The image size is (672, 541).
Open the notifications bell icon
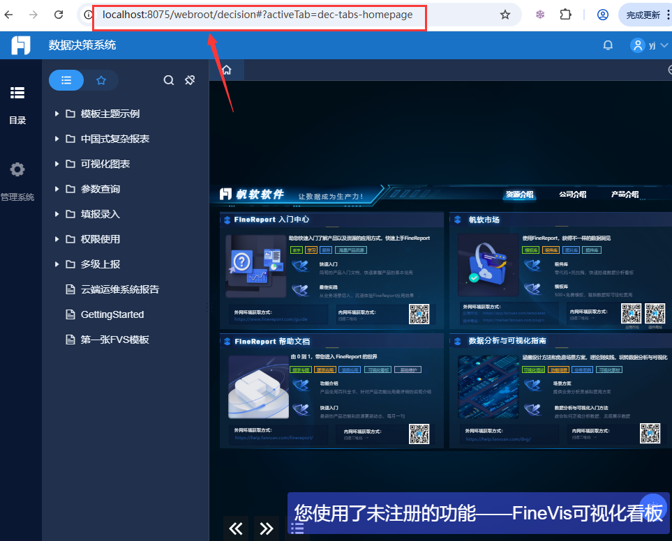click(608, 45)
